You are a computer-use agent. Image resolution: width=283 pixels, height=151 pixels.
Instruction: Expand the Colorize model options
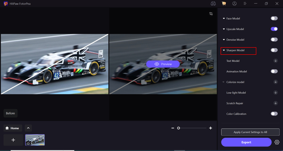coord(224,82)
